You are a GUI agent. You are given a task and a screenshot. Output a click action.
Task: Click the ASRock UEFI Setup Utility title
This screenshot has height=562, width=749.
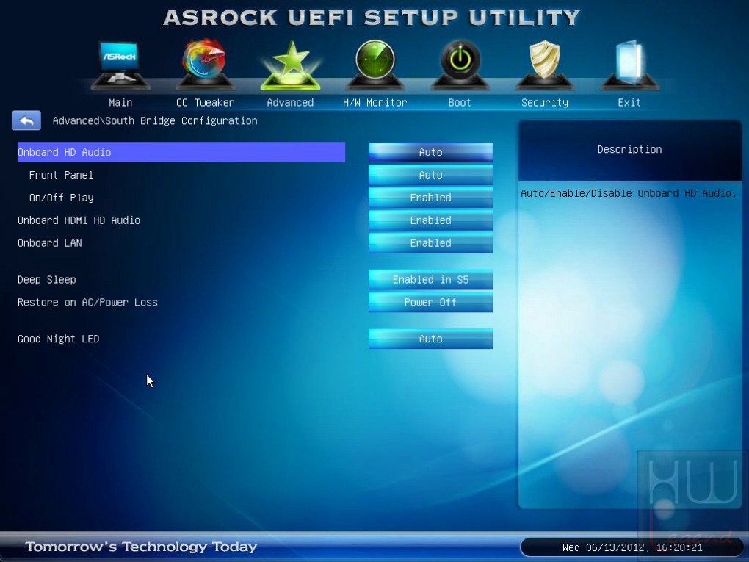click(x=372, y=18)
